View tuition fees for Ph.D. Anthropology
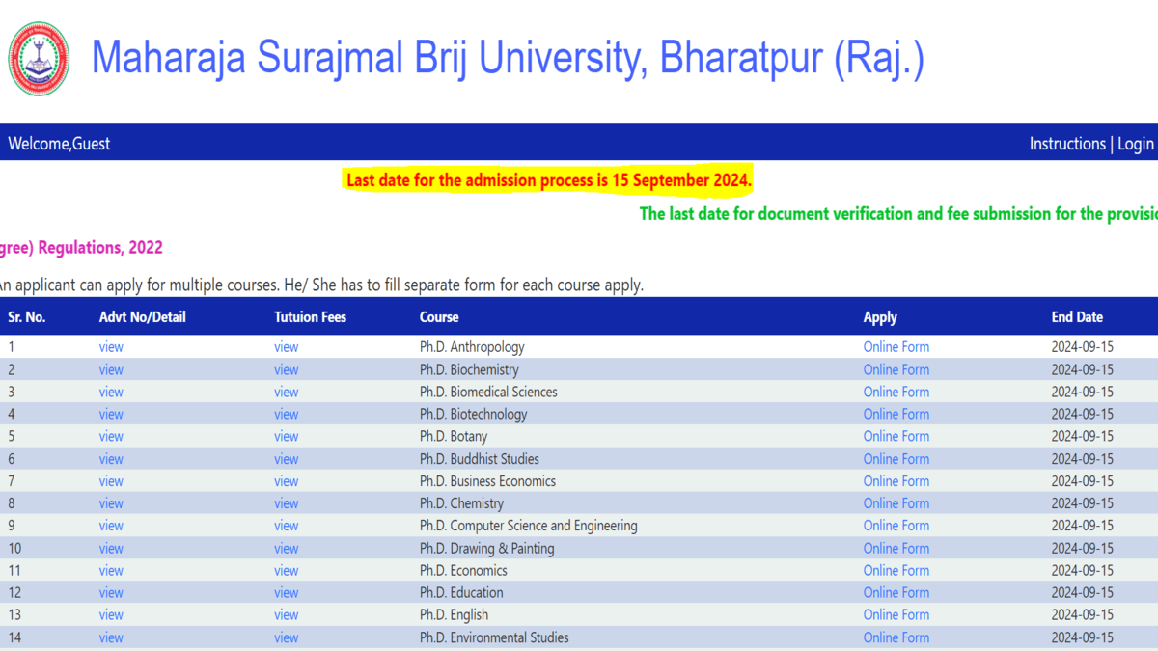1158x651 pixels. coord(287,347)
